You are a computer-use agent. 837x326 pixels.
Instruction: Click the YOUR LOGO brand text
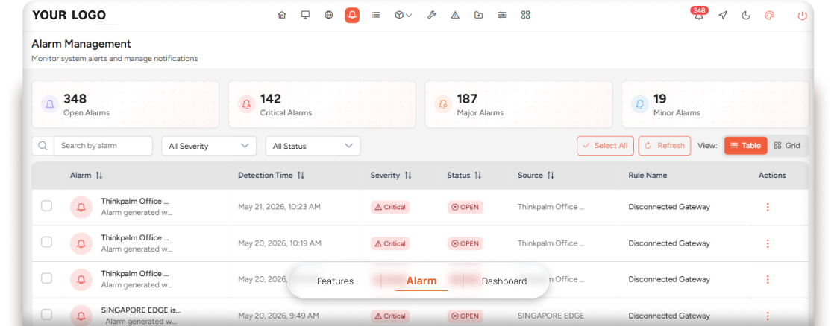(69, 16)
